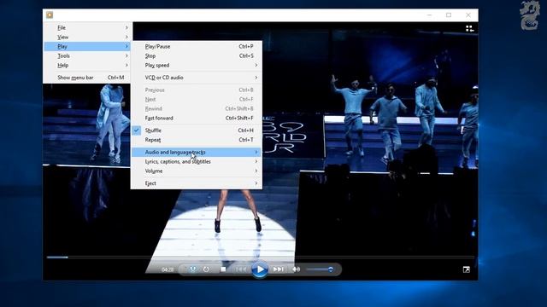Toggle the Shuffle checked menu item

[197, 130]
